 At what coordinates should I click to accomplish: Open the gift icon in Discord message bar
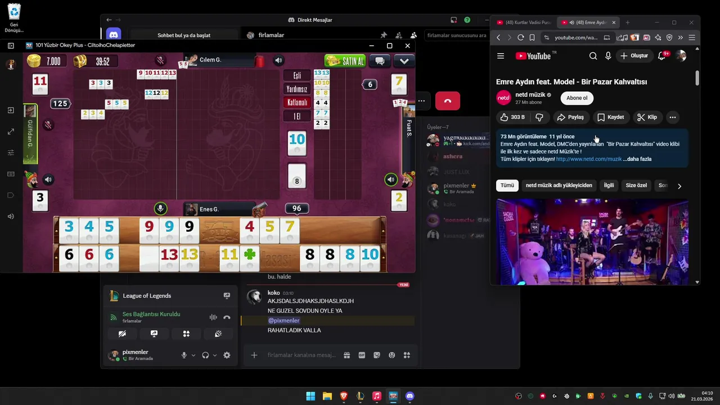coord(347,355)
